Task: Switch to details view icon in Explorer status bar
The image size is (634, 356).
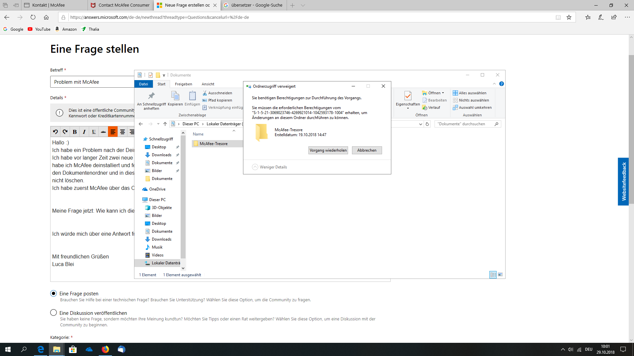Action: point(493,275)
